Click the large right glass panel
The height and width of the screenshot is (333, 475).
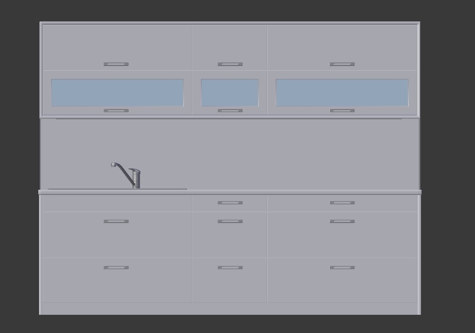coord(342,93)
